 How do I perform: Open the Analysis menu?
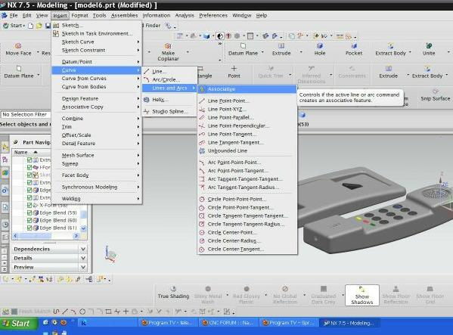[x=185, y=15]
